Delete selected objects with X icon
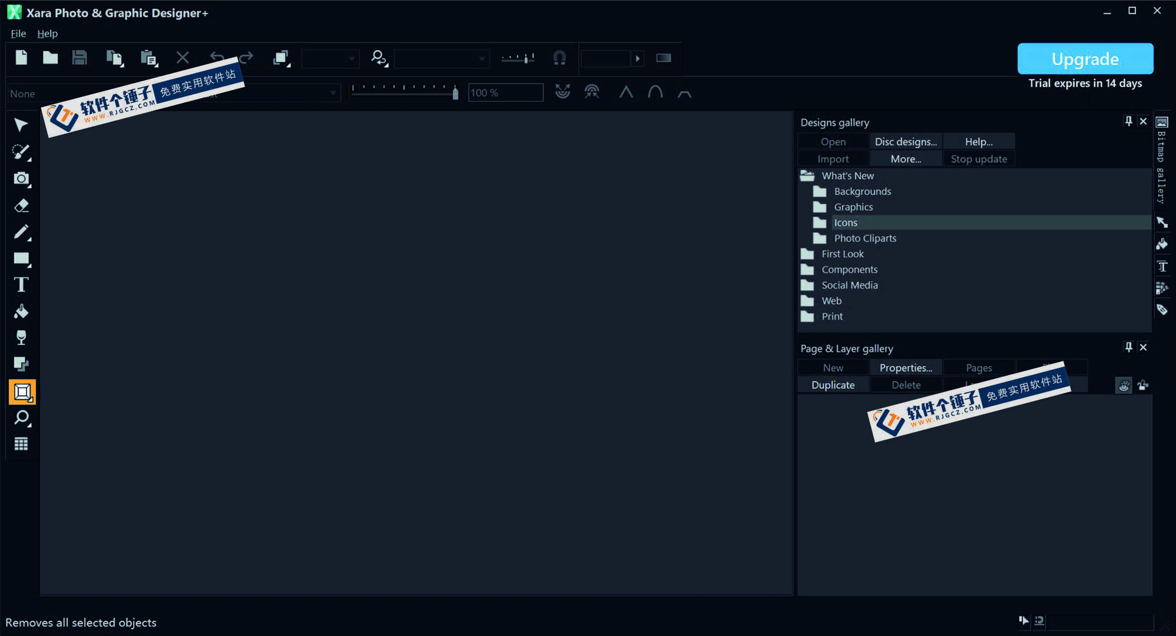 pyautogui.click(x=183, y=58)
